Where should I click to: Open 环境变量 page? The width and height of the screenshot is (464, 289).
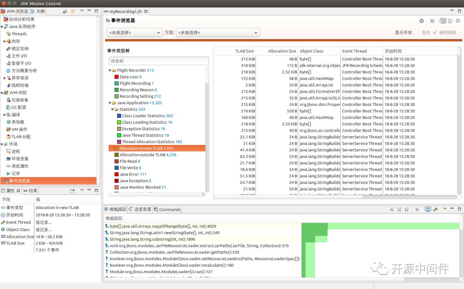point(20,159)
